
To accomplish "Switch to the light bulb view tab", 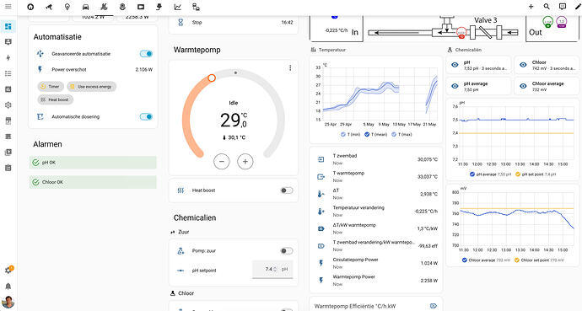I will tap(67, 7).
